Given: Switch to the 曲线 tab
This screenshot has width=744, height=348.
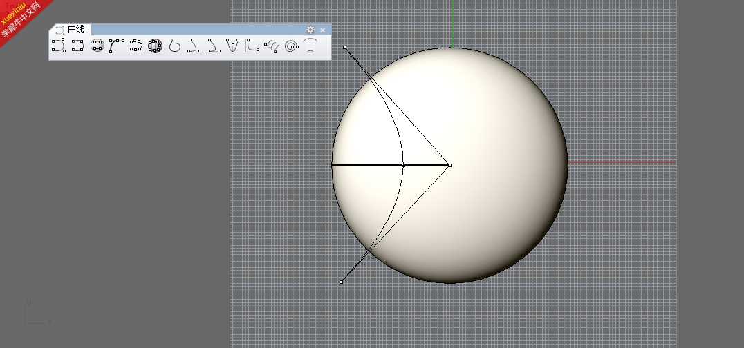Looking at the screenshot, I should coord(71,30).
